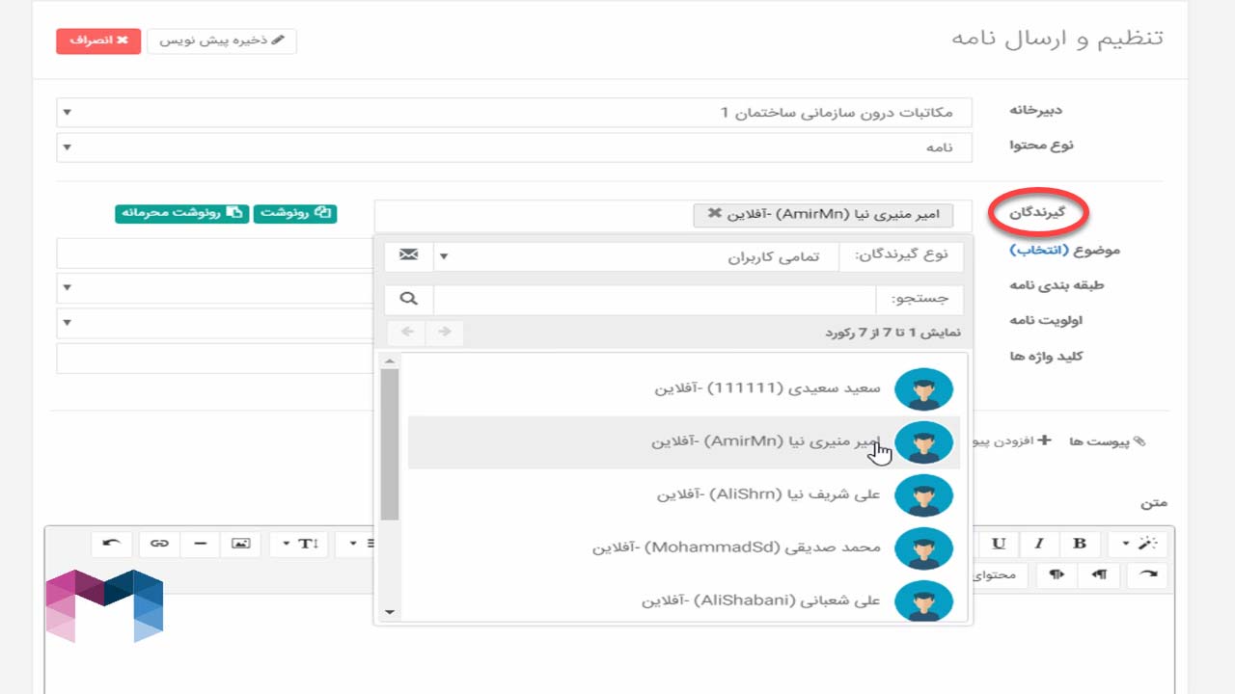1235x694 pixels.
Task: Italicize text with the I button
Action: tap(1039, 544)
